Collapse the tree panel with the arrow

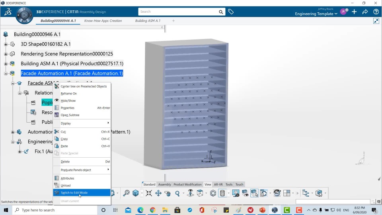[x=162, y=27]
